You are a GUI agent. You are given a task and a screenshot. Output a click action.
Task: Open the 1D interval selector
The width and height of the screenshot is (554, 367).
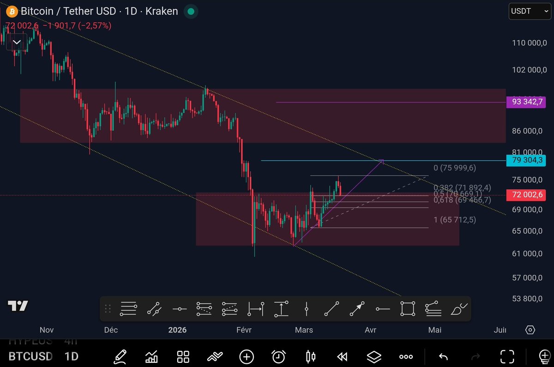(71, 356)
